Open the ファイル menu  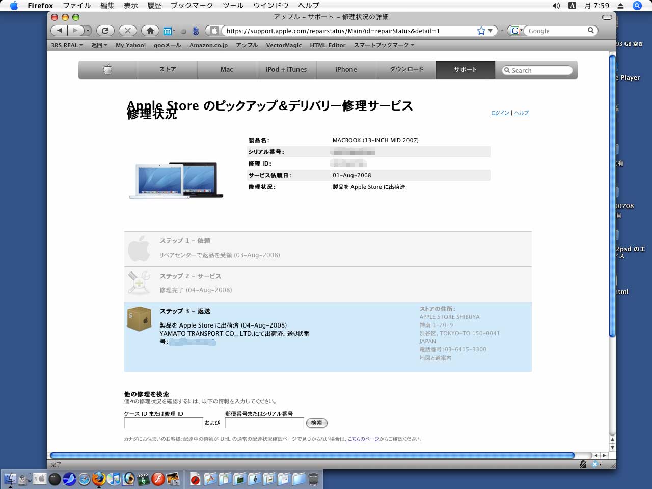(x=76, y=6)
